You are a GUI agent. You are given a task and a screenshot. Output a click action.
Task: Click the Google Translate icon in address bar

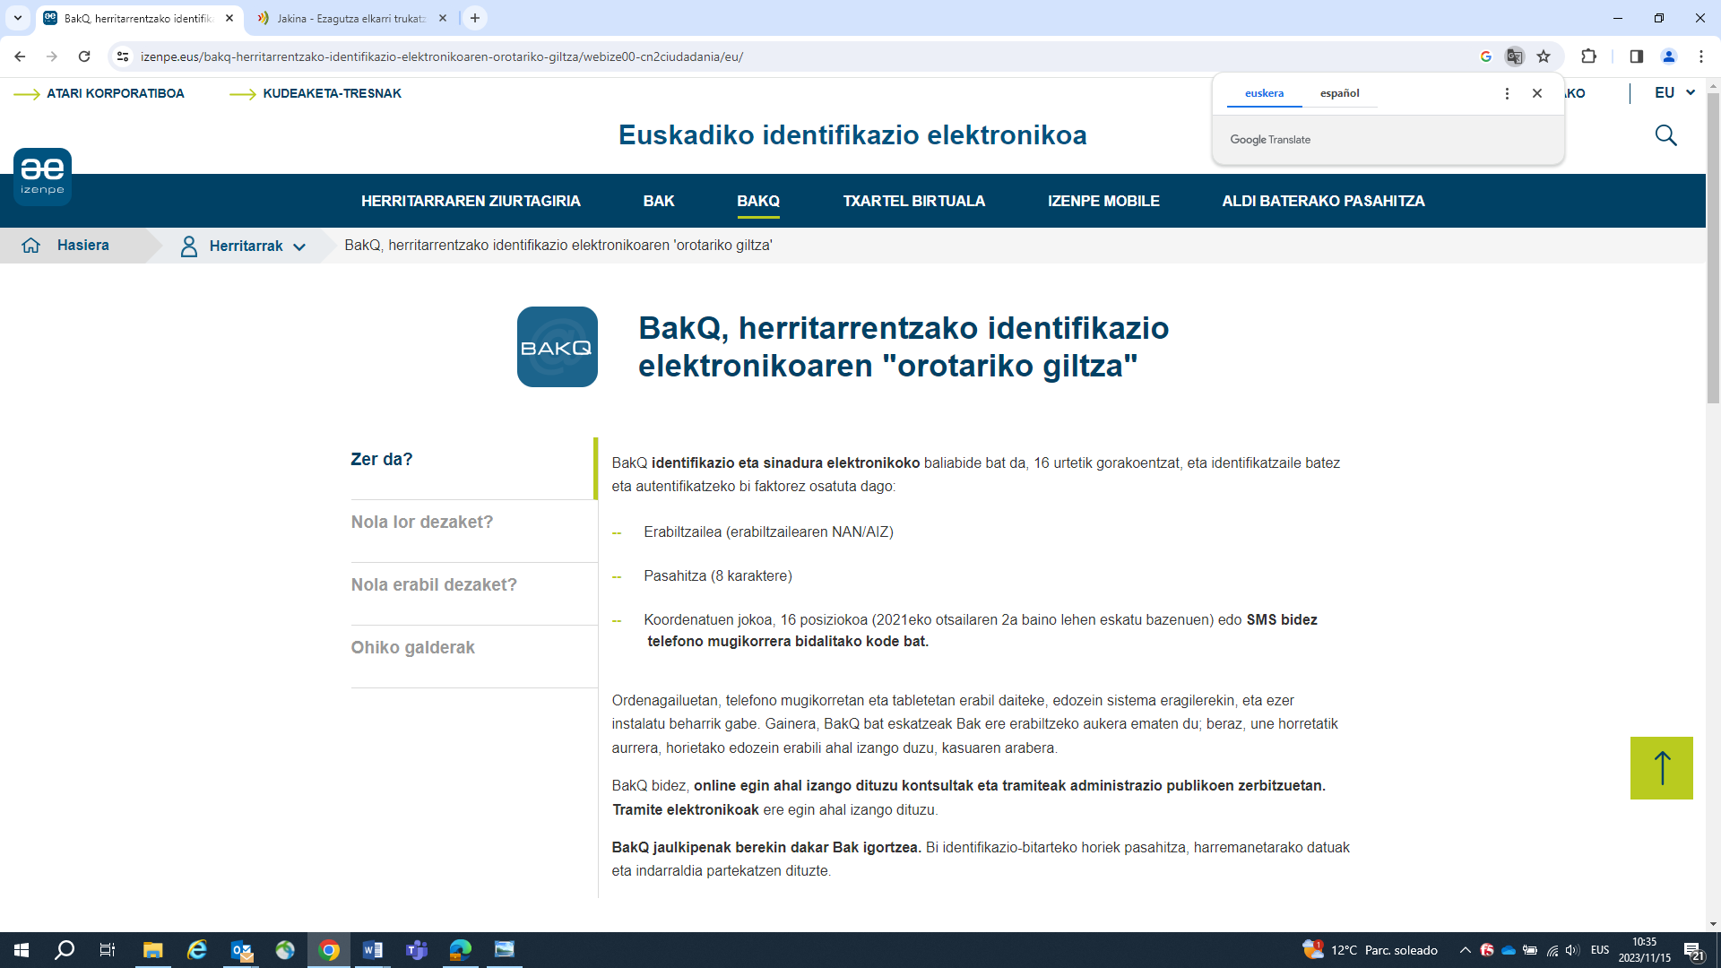[x=1514, y=56]
